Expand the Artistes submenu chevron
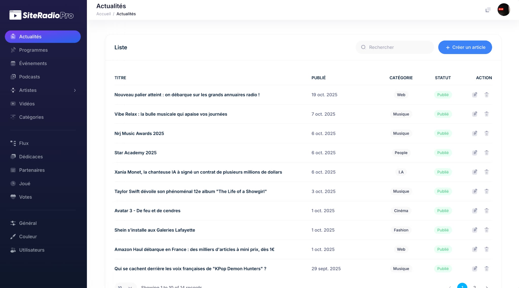The width and height of the screenshot is (519, 288). (x=75, y=90)
